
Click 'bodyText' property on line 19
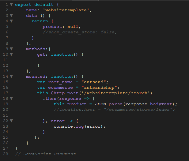pos(161,104)
